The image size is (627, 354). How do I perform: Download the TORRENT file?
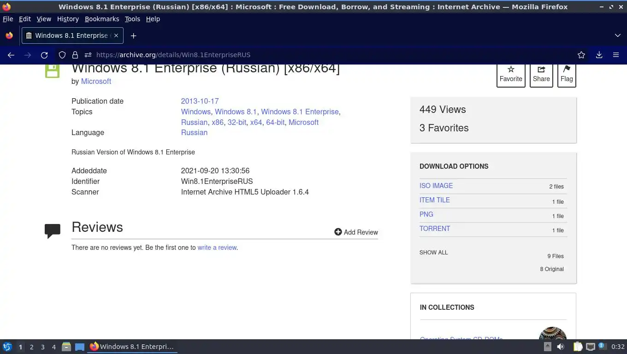[435, 229]
